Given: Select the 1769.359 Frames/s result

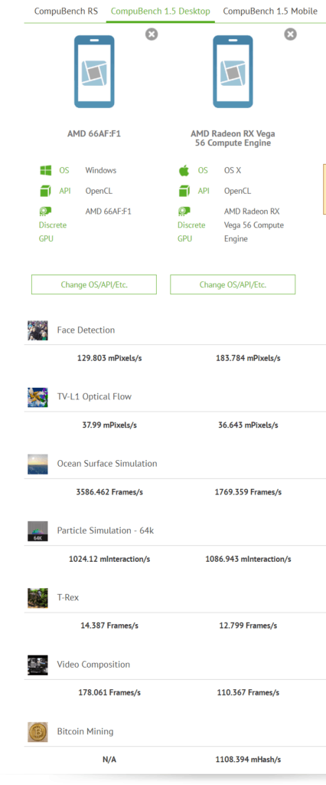Looking at the screenshot, I should coord(248,492).
